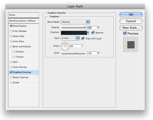Click the Angle input field

[76, 46]
